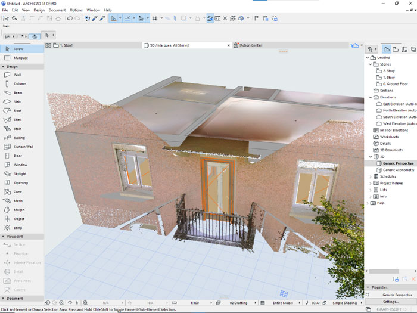Select the Curtain Wall tool
The height and width of the screenshot is (313, 417).
tap(22, 147)
